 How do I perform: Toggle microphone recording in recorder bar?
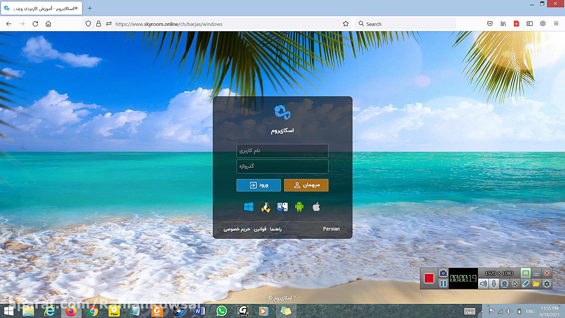click(494, 284)
